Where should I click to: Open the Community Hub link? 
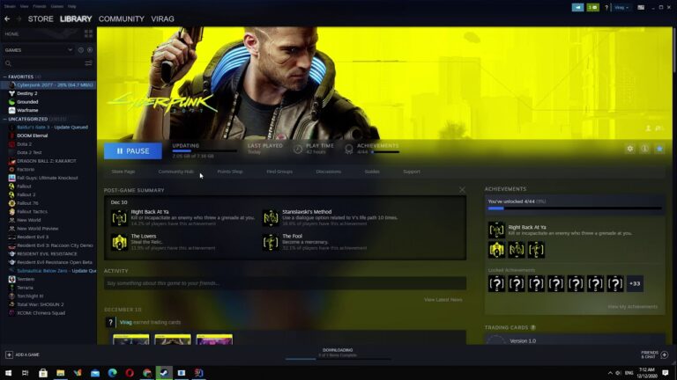pos(175,172)
